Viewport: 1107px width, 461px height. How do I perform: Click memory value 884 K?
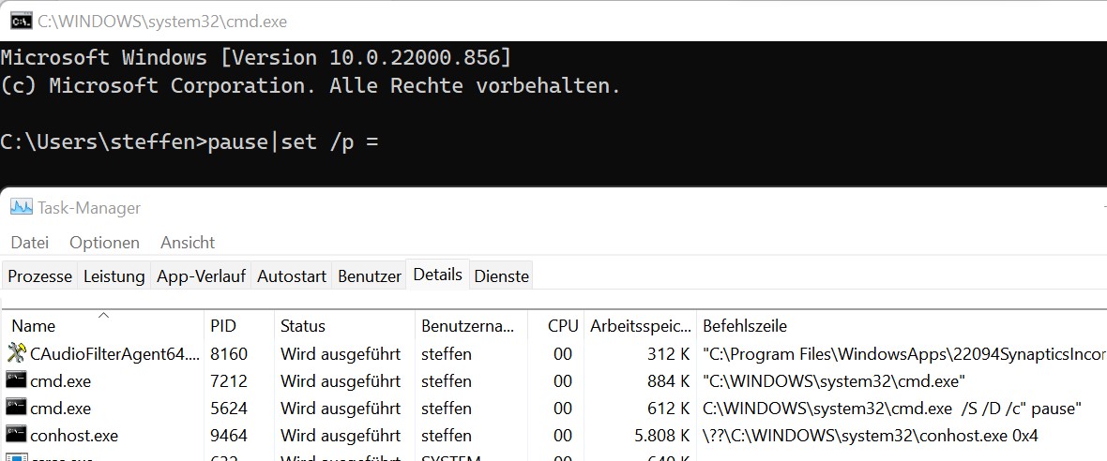[x=667, y=381]
